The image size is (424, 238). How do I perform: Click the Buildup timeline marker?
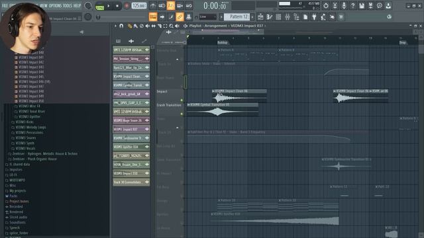223,42
